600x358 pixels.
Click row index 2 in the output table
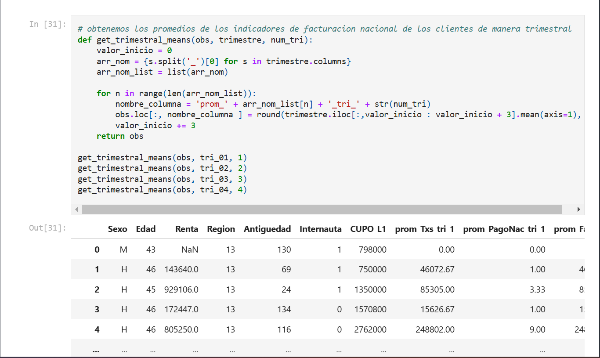pyautogui.click(x=97, y=289)
